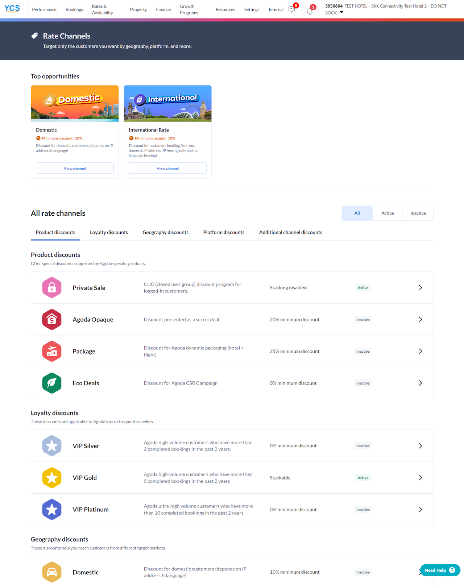
Task: Open the Resources menu
Action: 225,9
